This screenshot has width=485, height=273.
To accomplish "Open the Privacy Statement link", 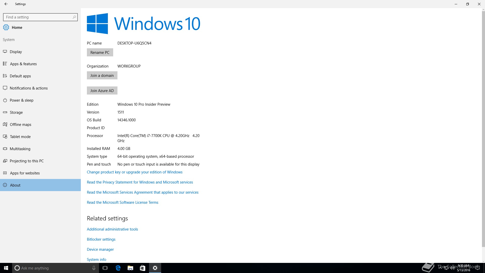I will (140, 182).
